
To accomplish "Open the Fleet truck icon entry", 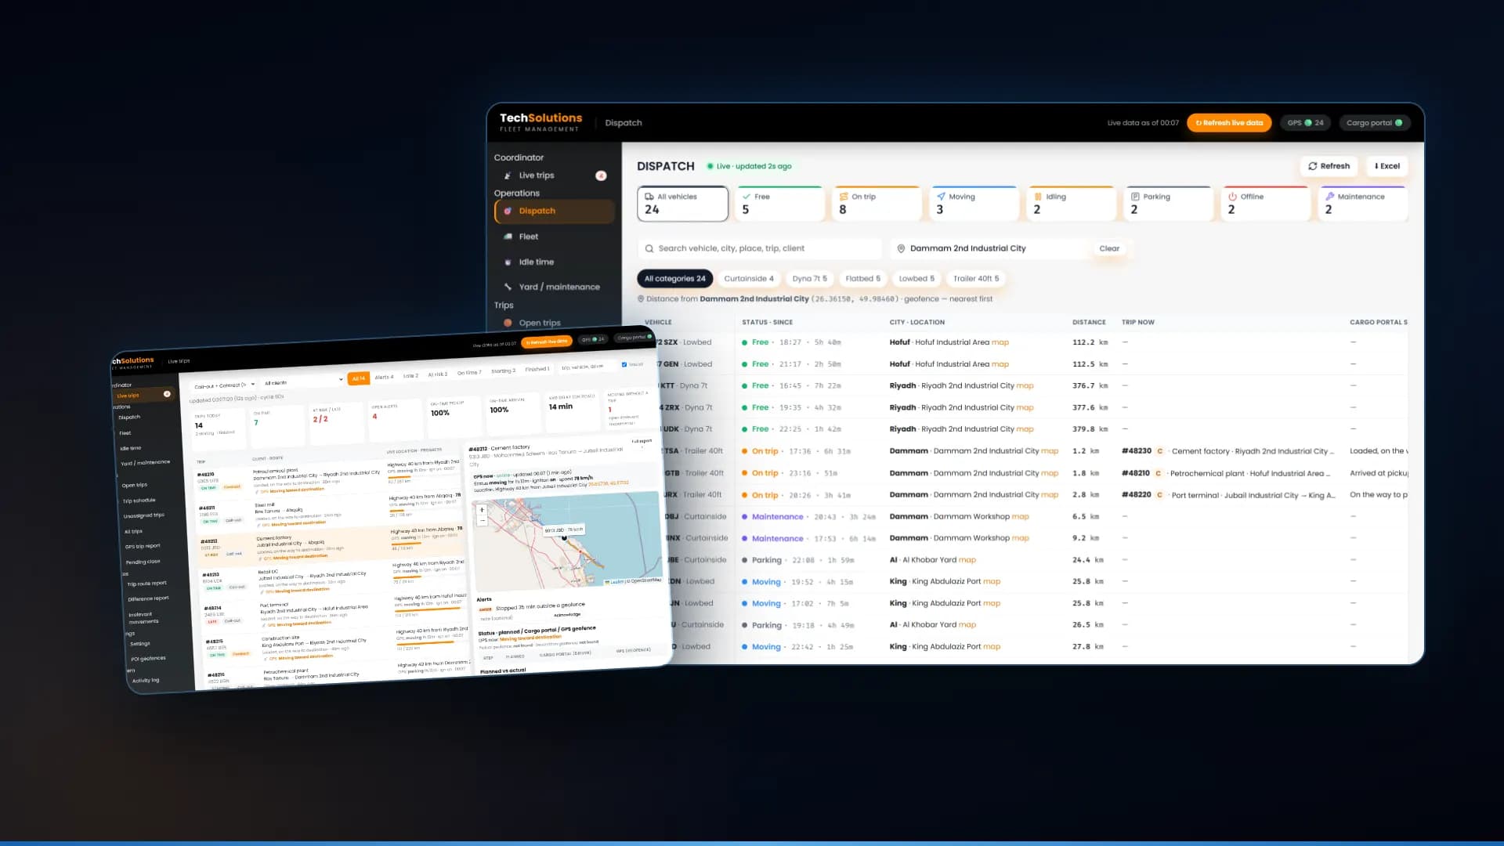I will tap(554, 237).
